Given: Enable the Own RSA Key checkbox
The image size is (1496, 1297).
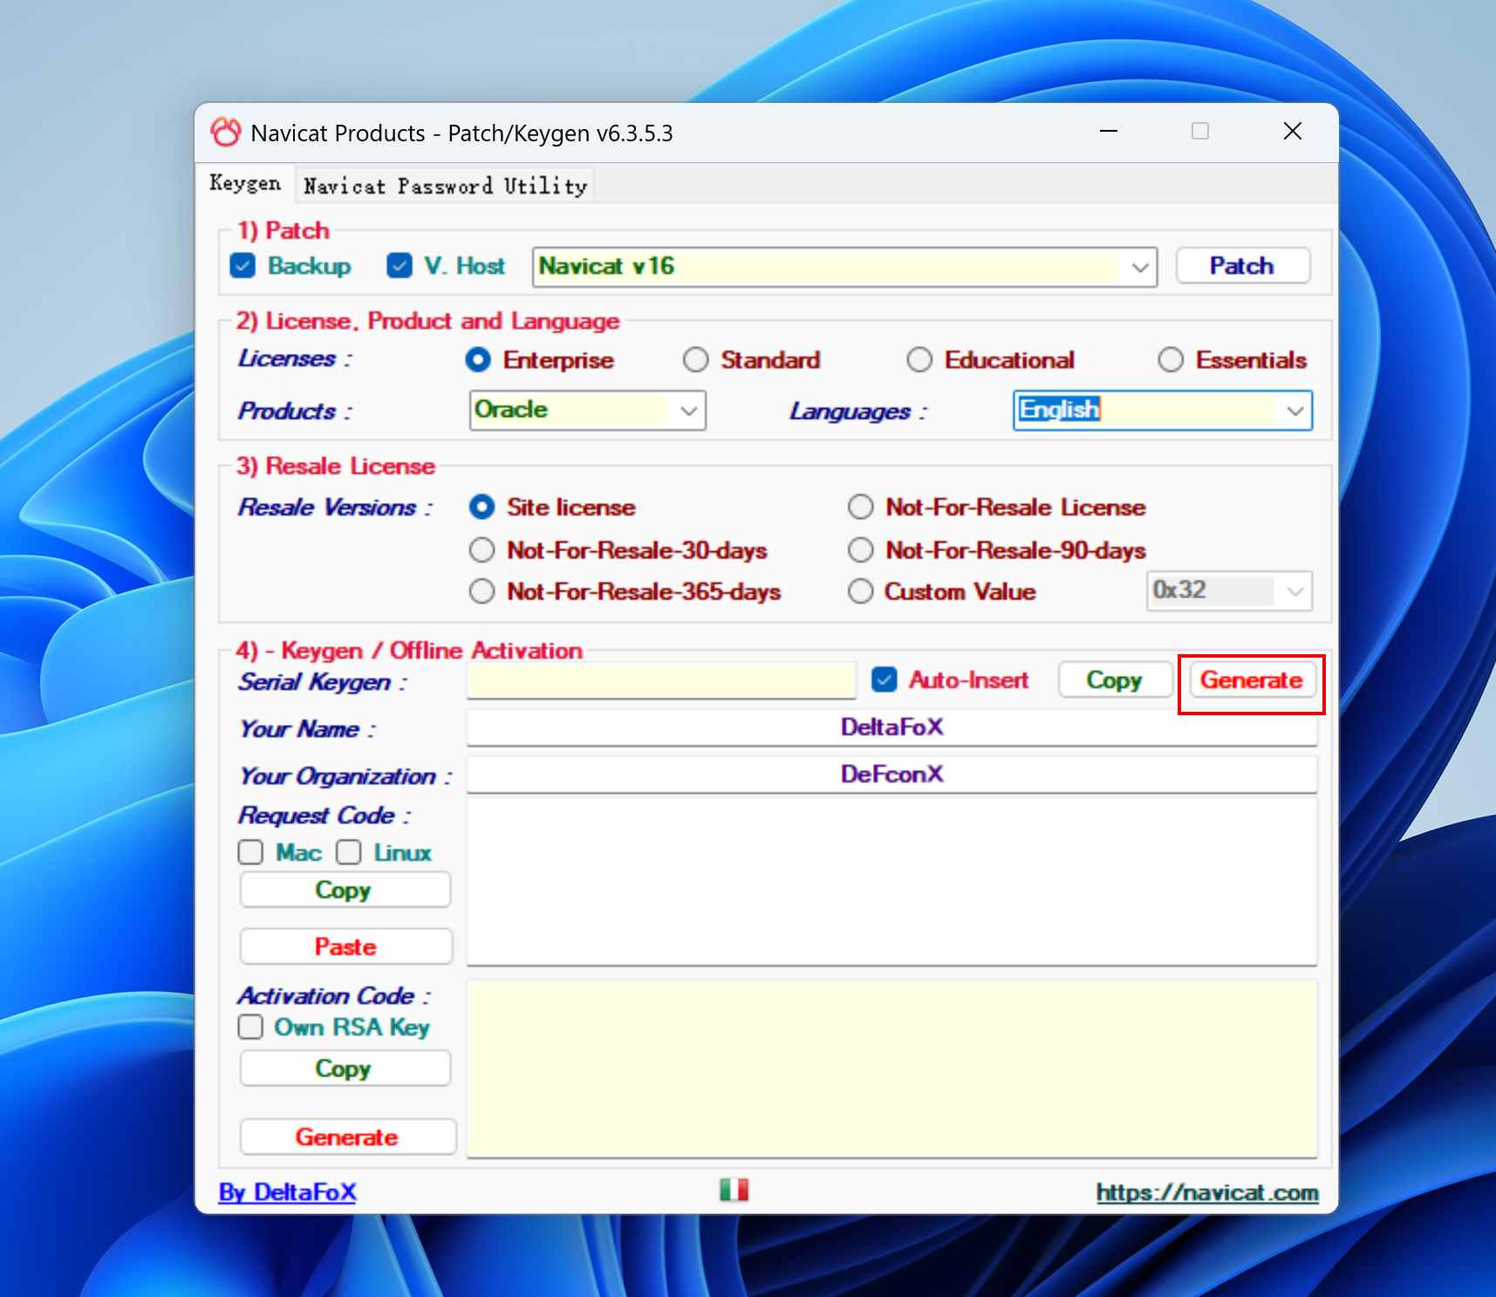Looking at the screenshot, I should [x=251, y=1027].
